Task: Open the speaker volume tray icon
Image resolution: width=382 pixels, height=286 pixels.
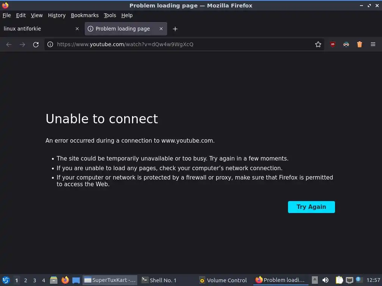Action: click(x=325, y=280)
